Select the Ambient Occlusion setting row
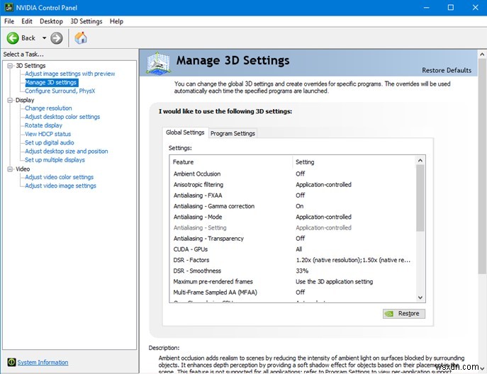 tap(197, 174)
